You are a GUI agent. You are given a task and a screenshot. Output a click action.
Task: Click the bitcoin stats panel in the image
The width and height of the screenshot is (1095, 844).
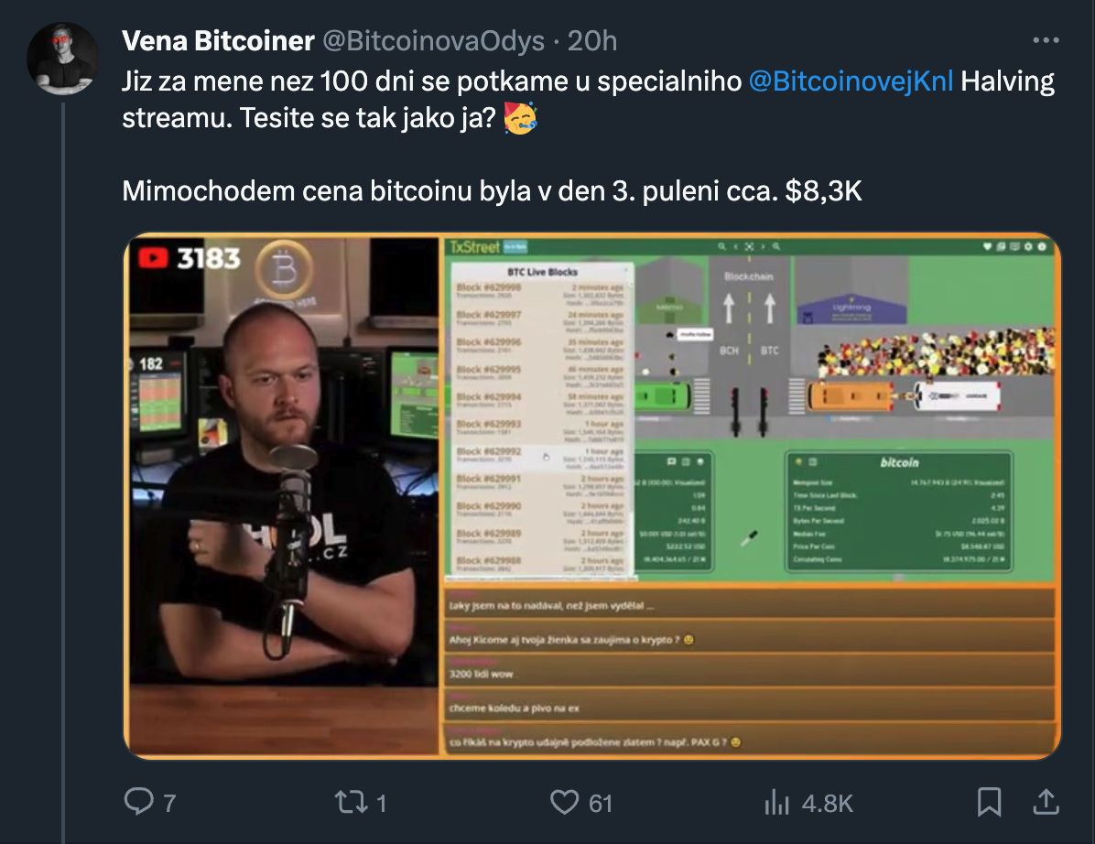(899, 512)
